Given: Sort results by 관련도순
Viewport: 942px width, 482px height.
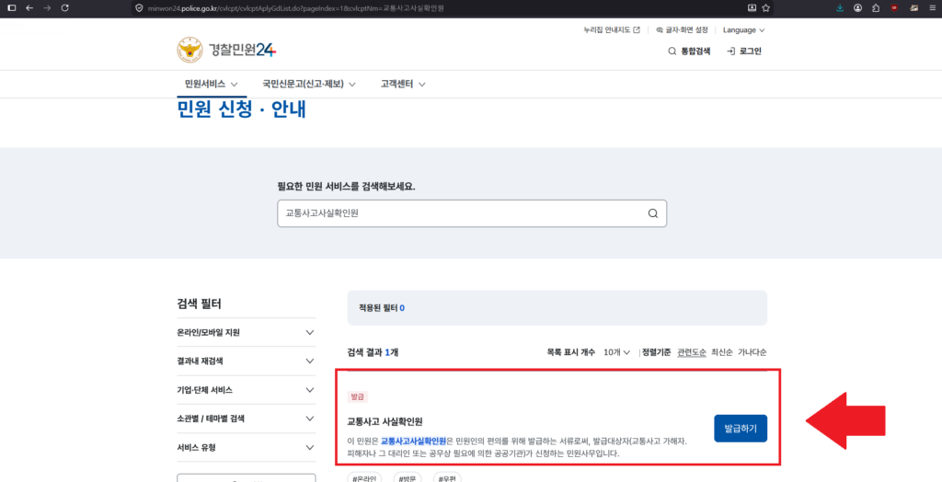Looking at the screenshot, I should [x=692, y=352].
